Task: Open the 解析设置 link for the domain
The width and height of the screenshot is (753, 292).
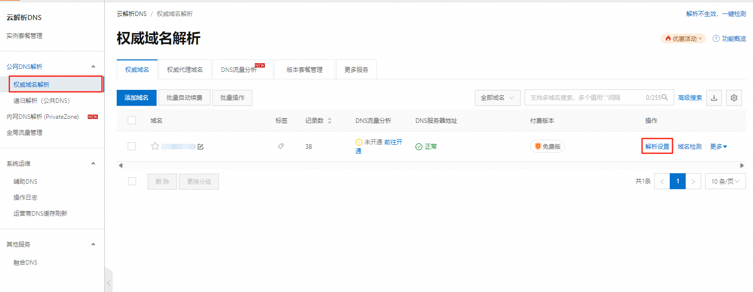Action: pos(657,147)
